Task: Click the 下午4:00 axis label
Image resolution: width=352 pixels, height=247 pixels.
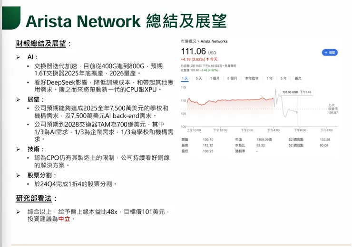Action: point(273,130)
